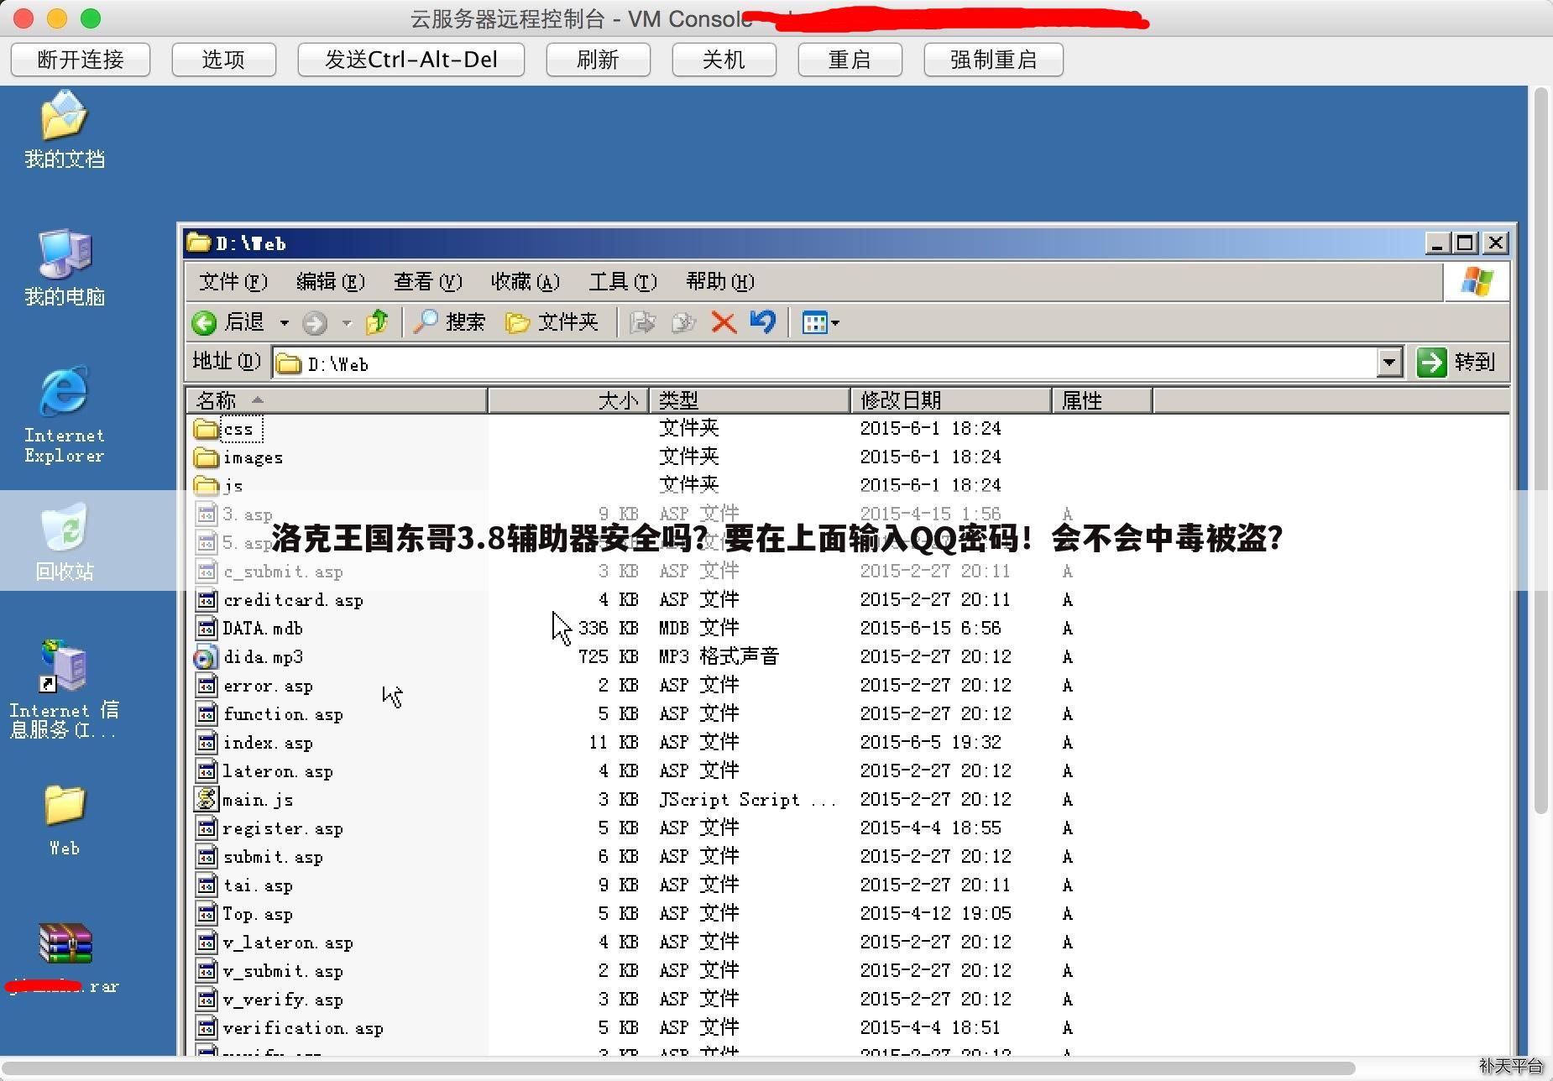Viewport: 1553px width, 1081px height.
Task: Click the 搜索 search toolbar button
Action: (x=450, y=321)
